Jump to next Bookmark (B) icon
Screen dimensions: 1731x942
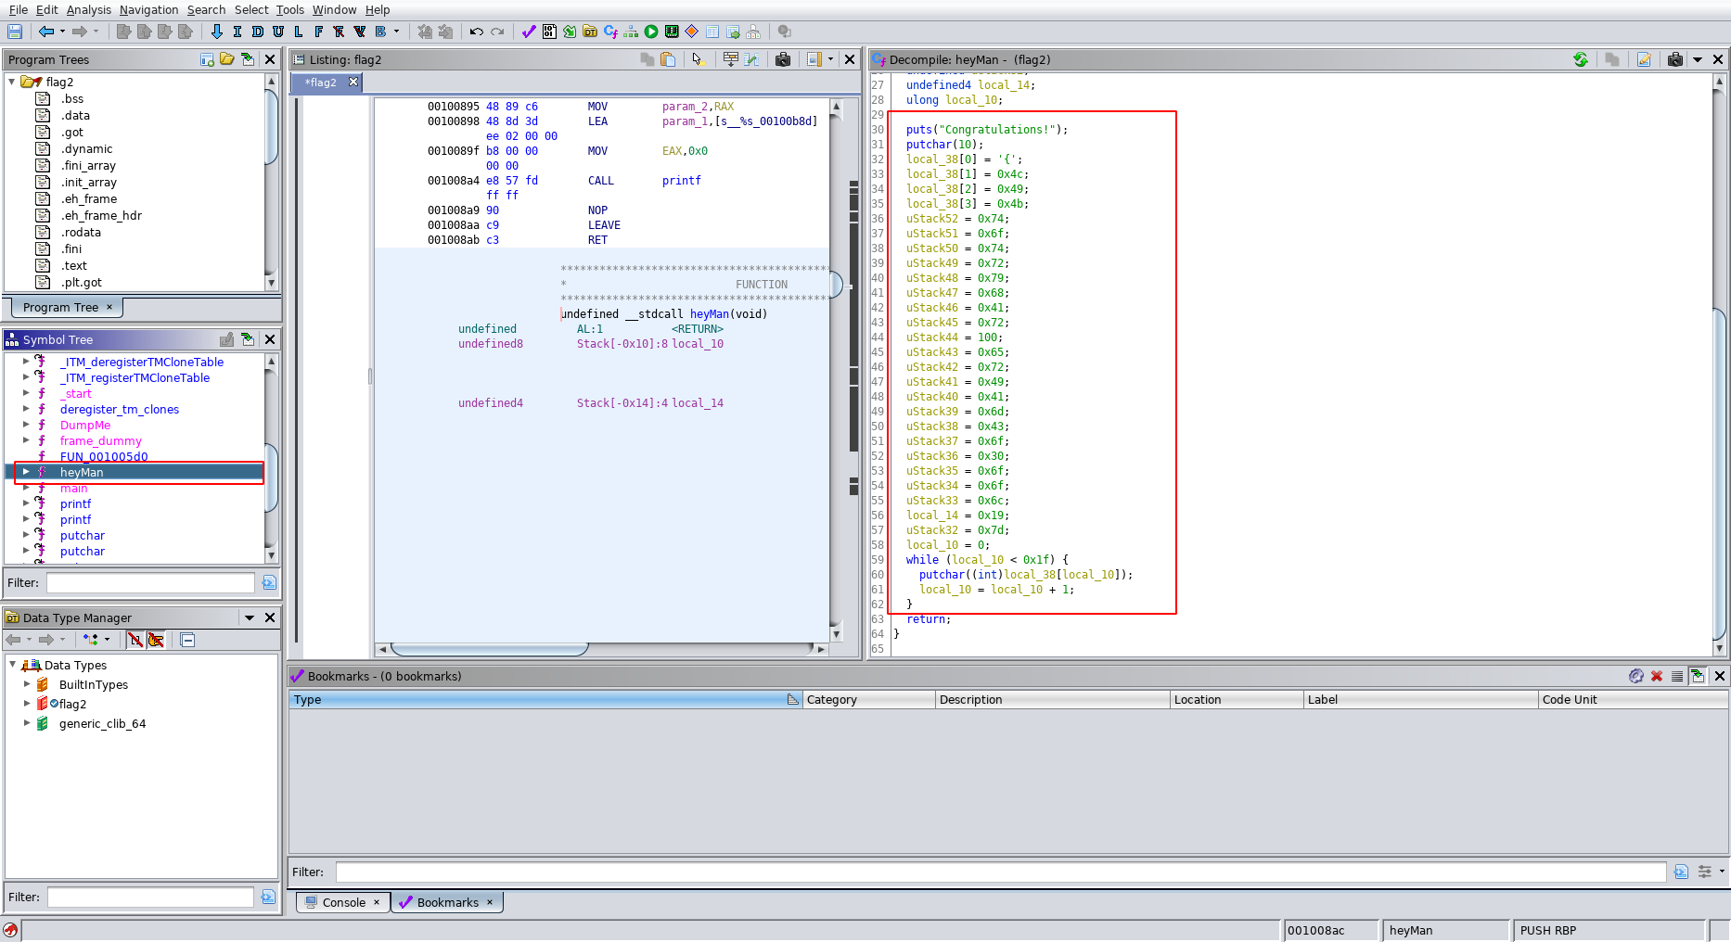380,32
